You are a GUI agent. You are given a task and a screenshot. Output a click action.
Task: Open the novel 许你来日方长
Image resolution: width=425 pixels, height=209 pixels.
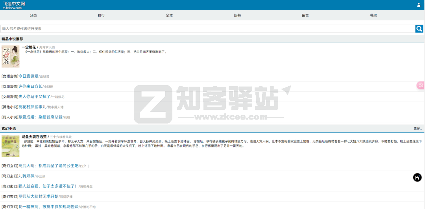[30, 86]
